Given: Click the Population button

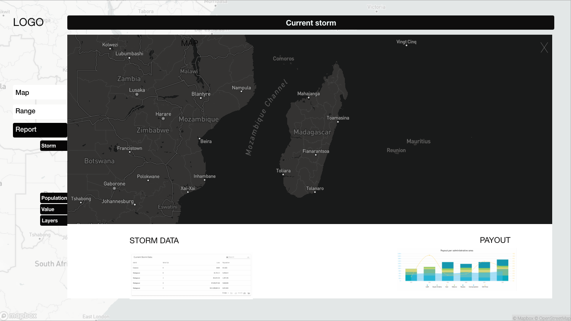Looking at the screenshot, I should tap(54, 198).
